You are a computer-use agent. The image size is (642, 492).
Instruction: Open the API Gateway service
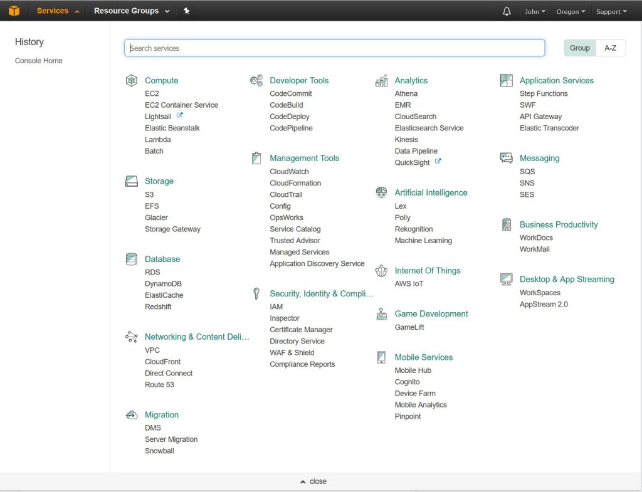[540, 117]
